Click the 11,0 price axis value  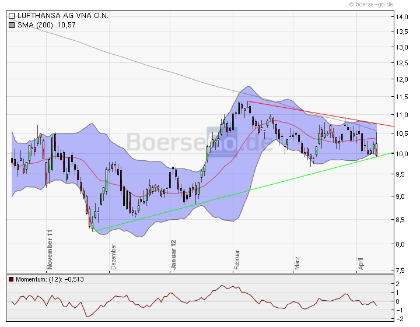[402, 115]
